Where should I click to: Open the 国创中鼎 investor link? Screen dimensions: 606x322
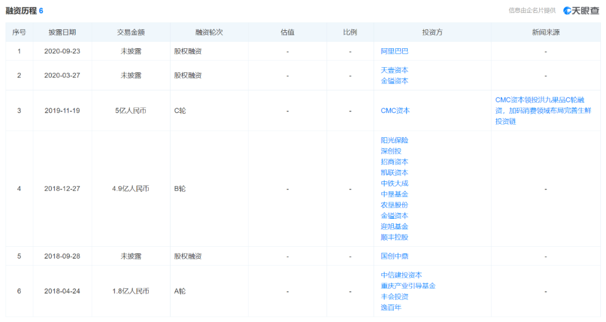pos(394,256)
